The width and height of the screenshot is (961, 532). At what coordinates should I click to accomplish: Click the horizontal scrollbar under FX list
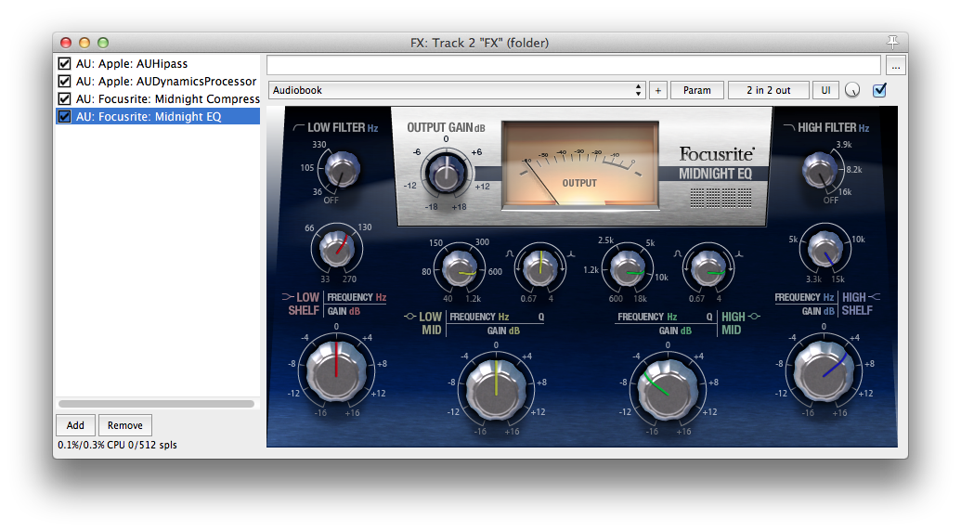click(x=156, y=404)
